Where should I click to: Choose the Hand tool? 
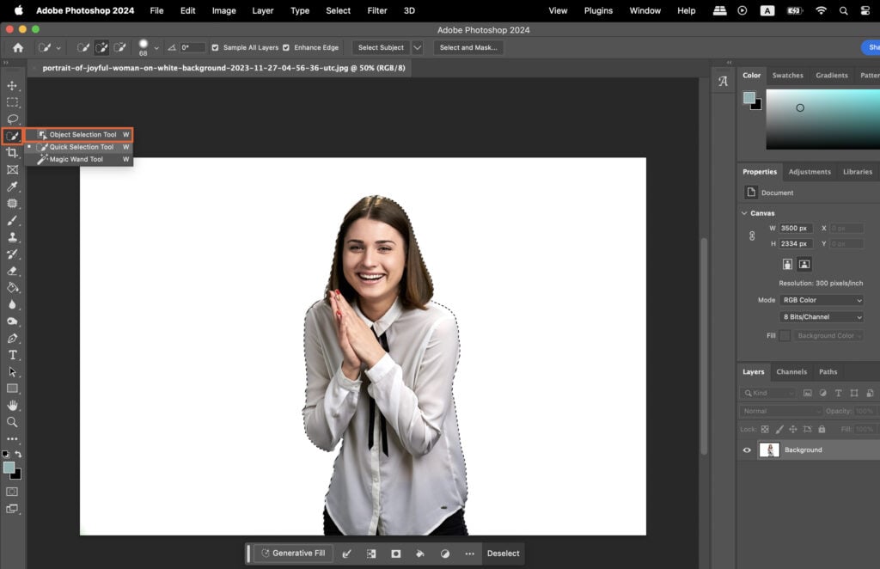pos(12,405)
